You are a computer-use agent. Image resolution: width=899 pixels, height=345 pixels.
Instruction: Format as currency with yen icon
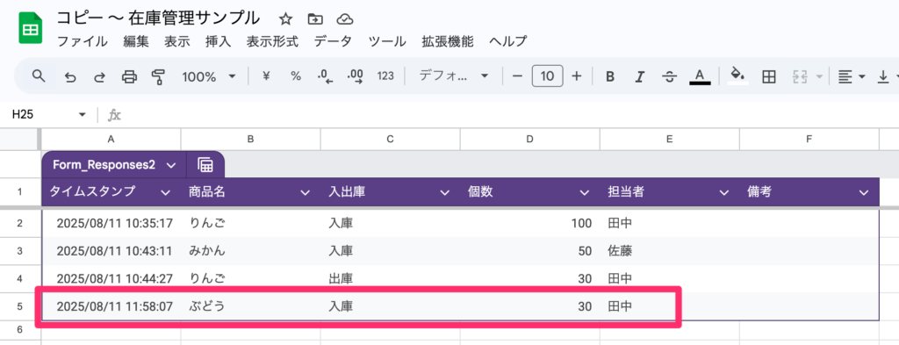tap(265, 75)
